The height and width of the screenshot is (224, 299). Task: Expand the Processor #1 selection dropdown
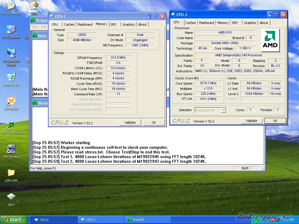223,110
